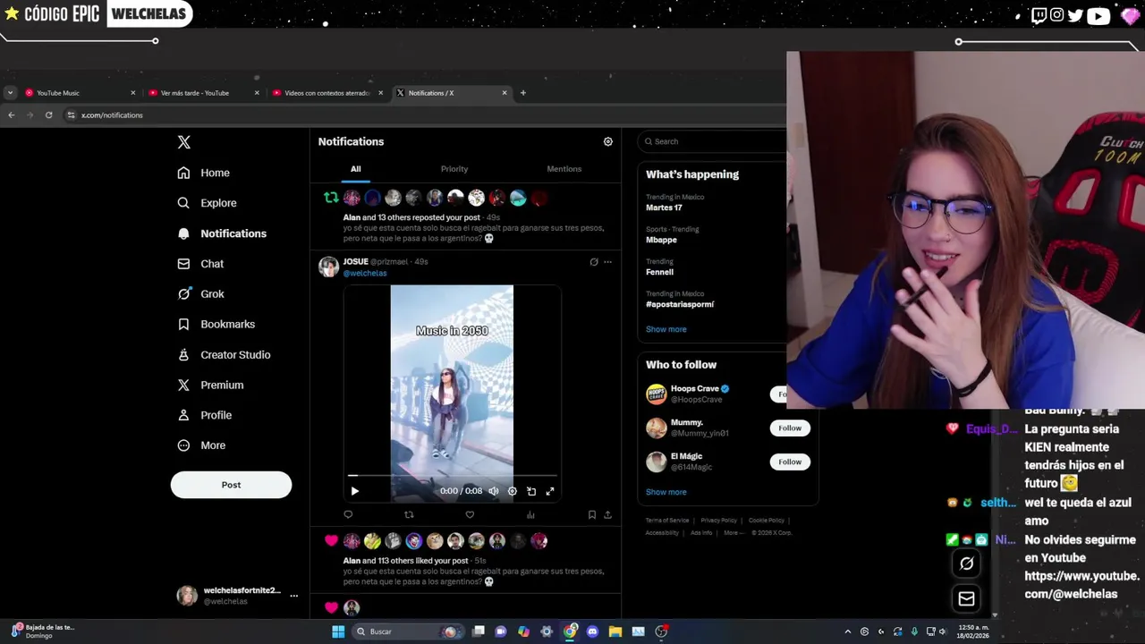The height and width of the screenshot is (644, 1145).
Task: Open more options dots on JOSUE's post
Action: [607, 262]
